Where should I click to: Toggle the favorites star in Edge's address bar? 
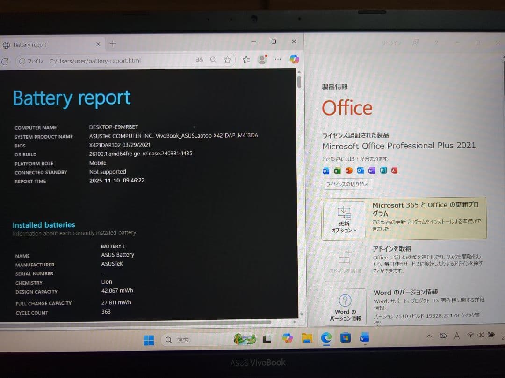(x=228, y=60)
